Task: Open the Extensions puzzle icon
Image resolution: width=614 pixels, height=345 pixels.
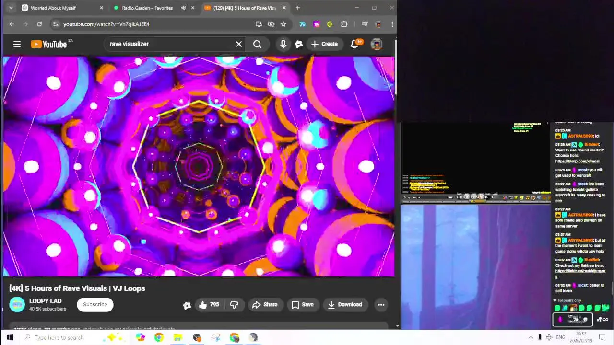Action: coord(344,24)
